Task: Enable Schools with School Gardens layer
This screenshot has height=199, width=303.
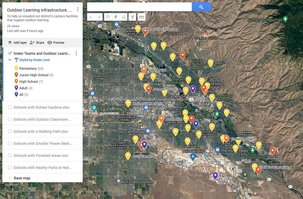Action: (x=10, y=107)
